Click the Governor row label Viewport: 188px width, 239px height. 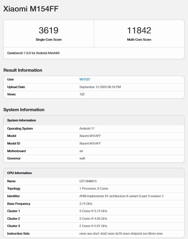tap(14, 158)
